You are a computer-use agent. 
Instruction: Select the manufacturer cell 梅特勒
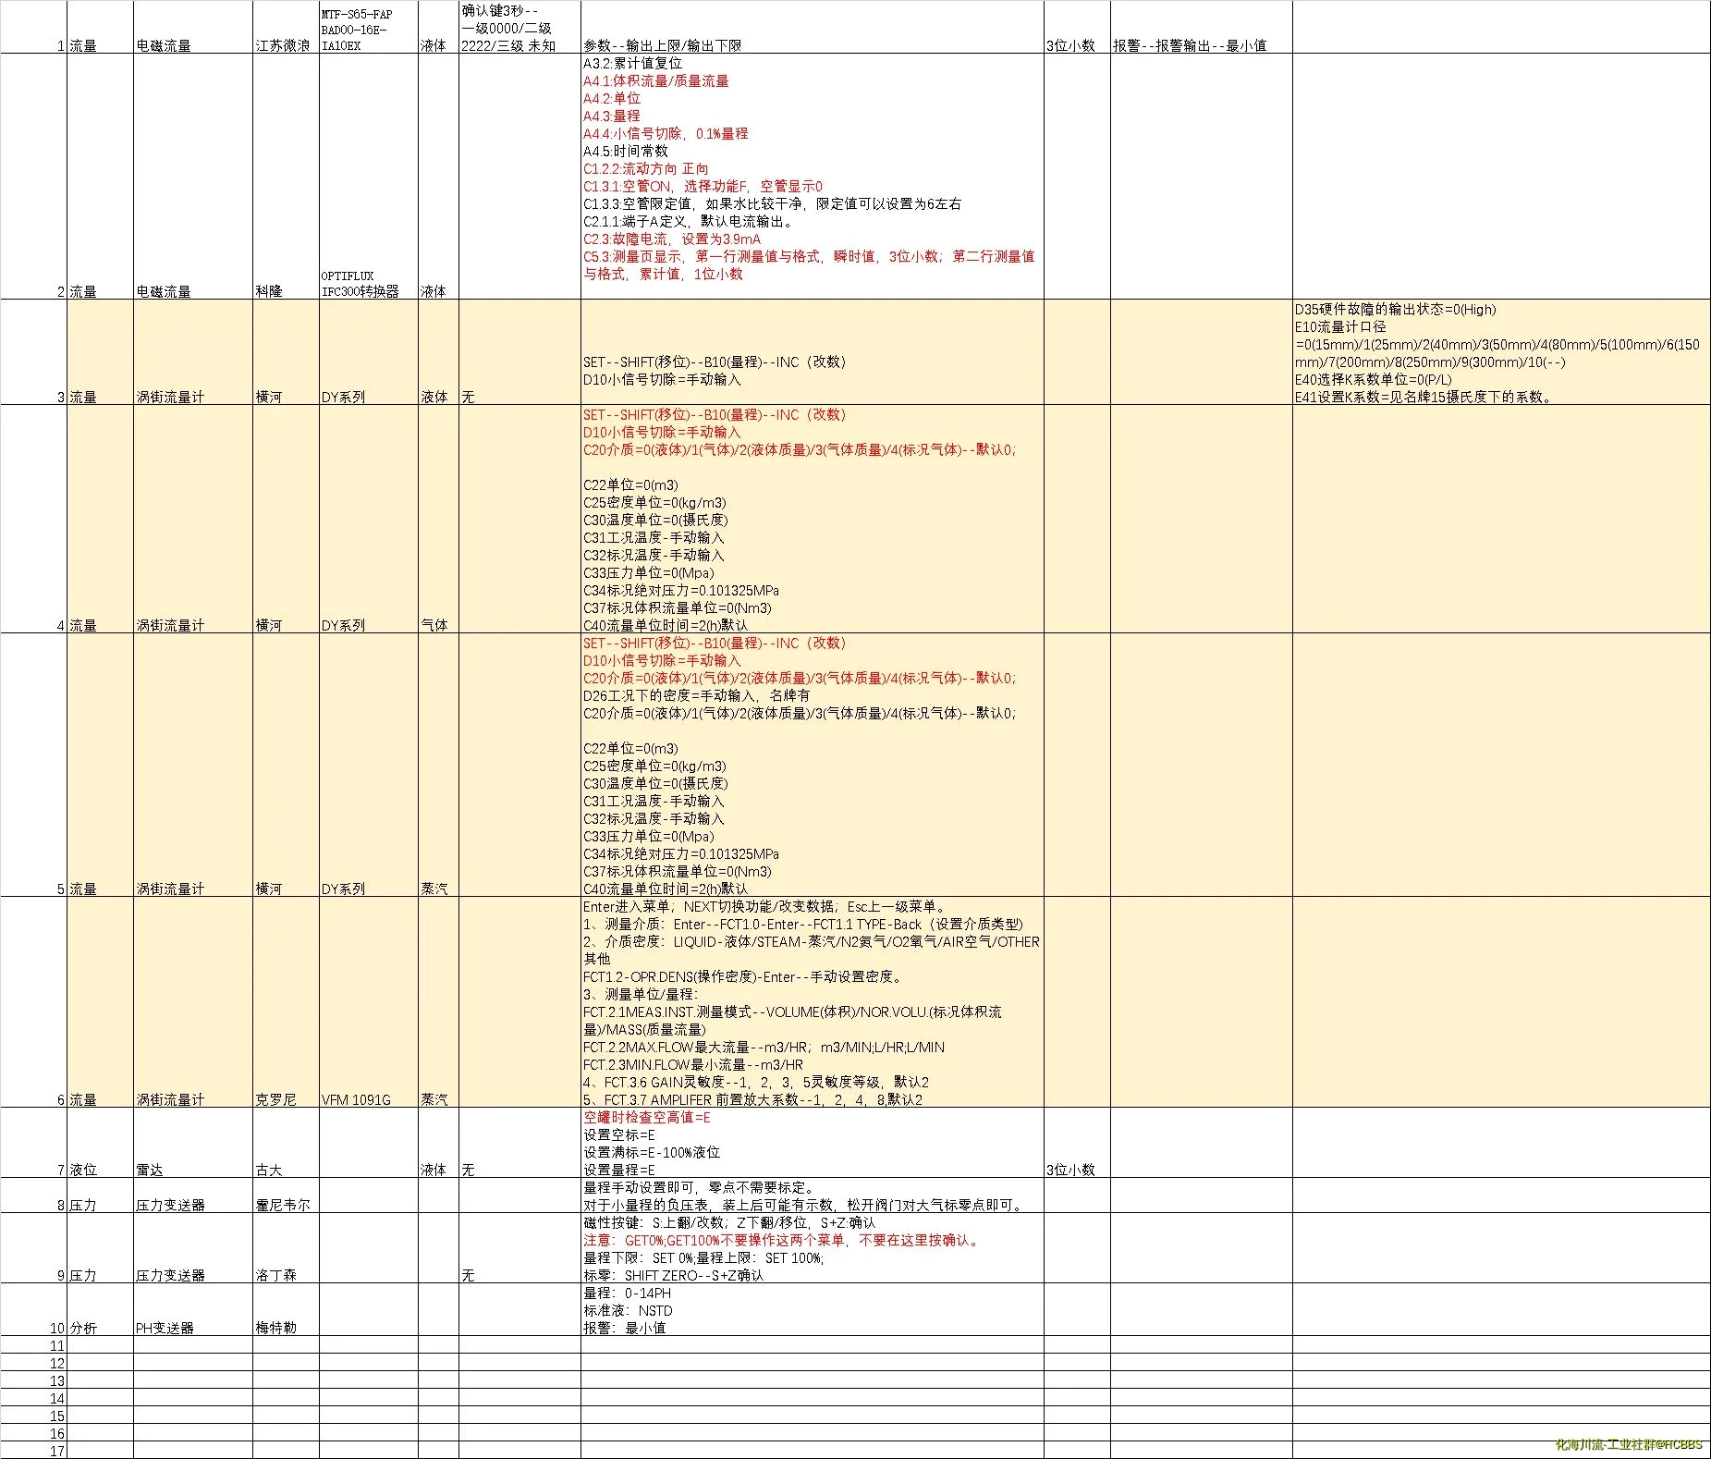click(286, 1309)
